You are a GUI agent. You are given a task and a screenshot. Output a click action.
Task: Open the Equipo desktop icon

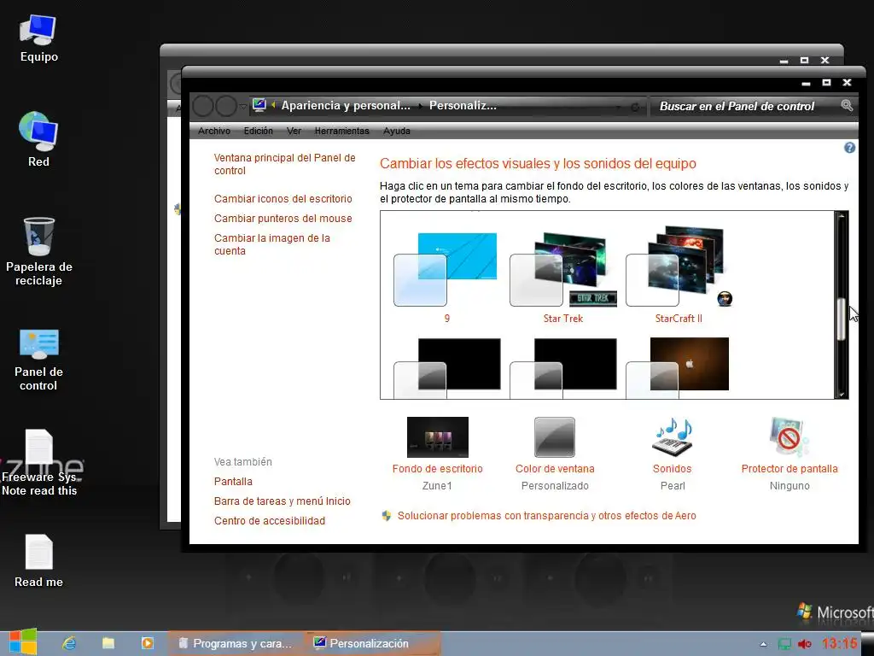pyautogui.click(x=38, y=38)
